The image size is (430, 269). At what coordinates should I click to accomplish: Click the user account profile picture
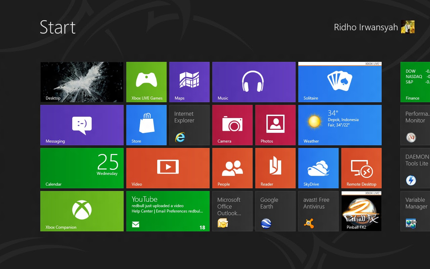pos(408,27)
